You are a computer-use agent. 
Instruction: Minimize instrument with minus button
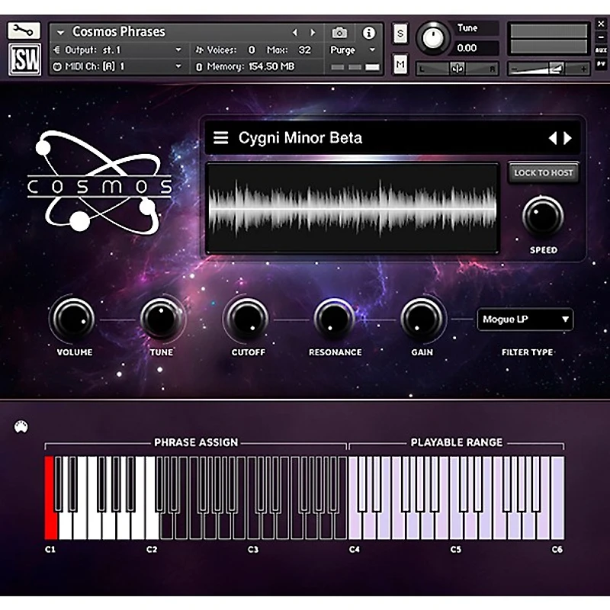click(601, 37)
